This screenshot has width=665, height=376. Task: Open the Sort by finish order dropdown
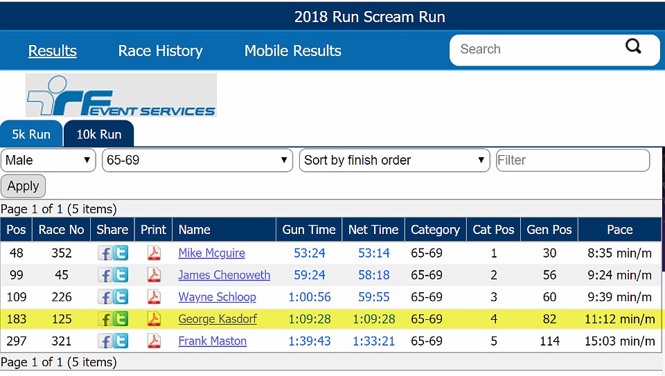click(394, 161)
